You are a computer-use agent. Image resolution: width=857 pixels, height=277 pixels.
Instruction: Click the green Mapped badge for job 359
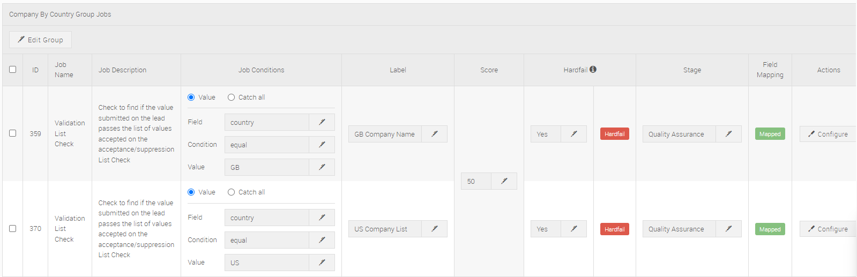click(770, 134)
